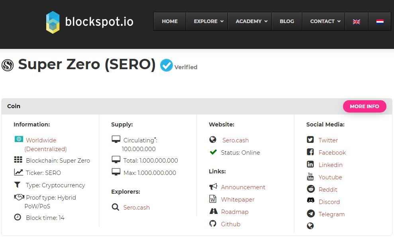Click the blockspot.io site name text
The image size is (394, 237).
(99, 22)
